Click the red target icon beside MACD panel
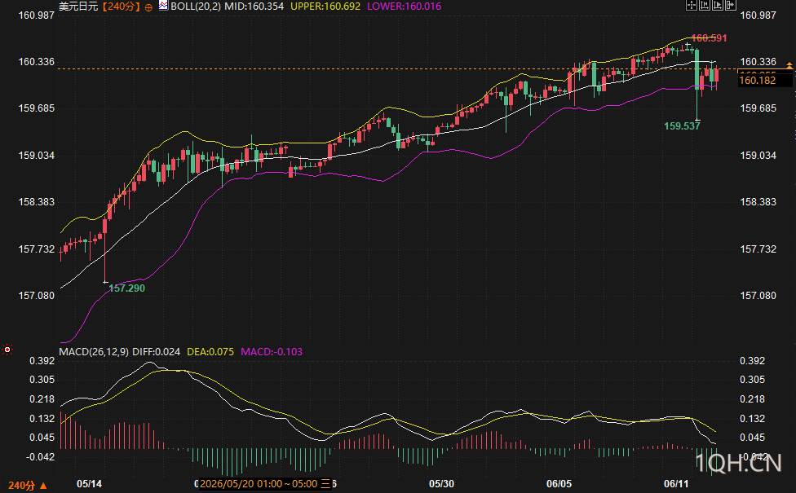The image size is (796, 493). pos(7,350)
